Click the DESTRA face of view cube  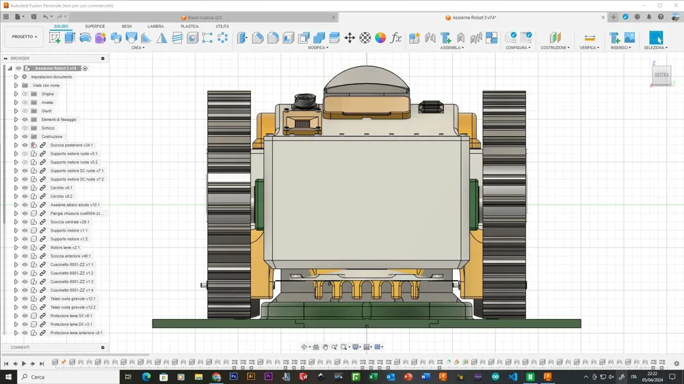[x=661, y=75]
